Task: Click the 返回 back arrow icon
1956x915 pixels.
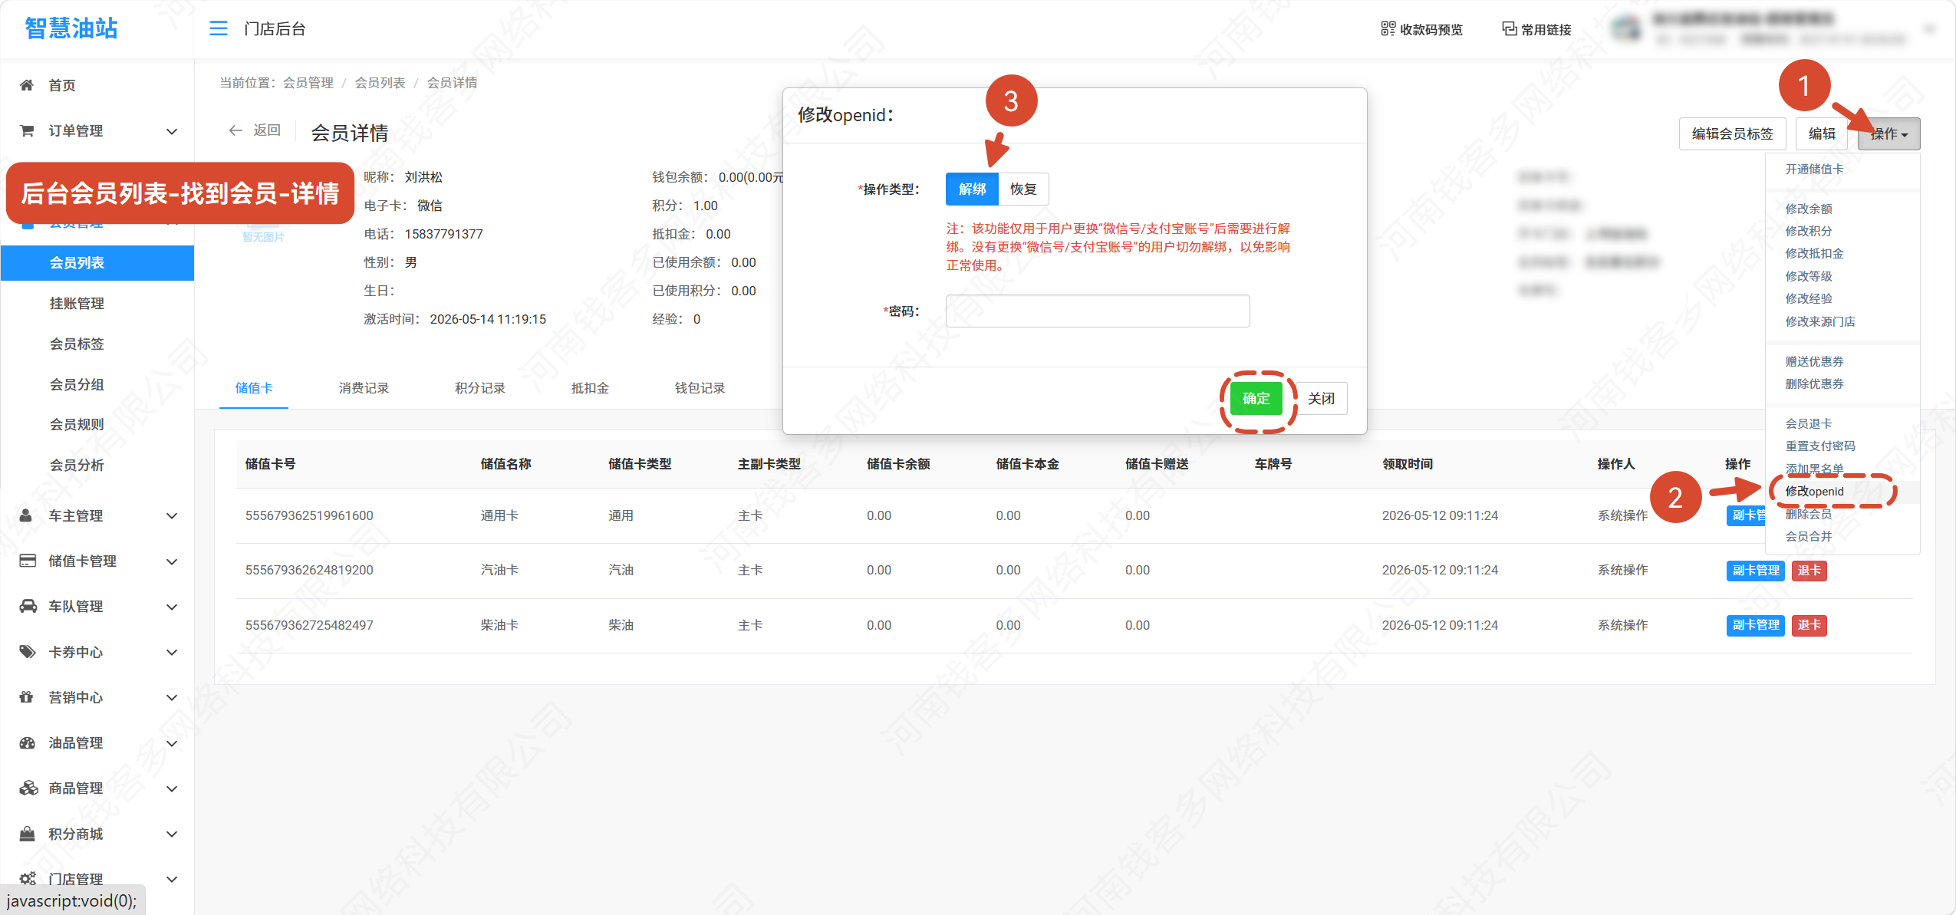Action: click(x=235, y=130)
